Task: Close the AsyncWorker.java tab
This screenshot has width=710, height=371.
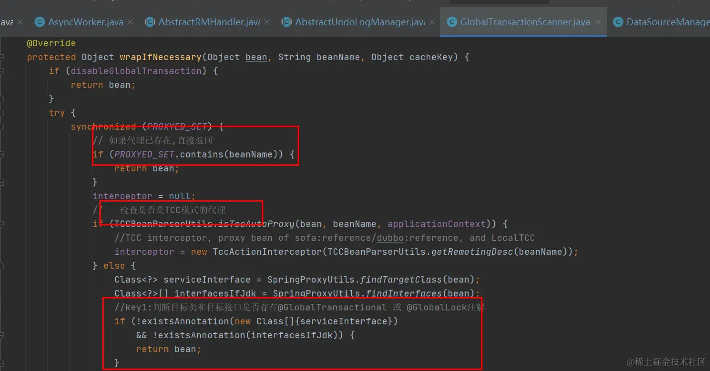Action: (x=130, y=22)
